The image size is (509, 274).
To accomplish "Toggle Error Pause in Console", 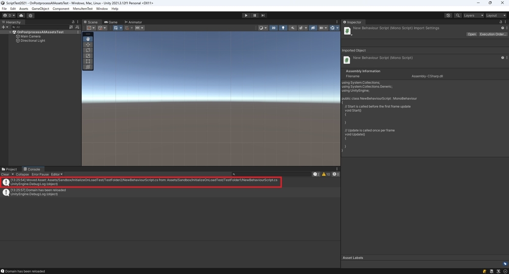I will click(x=40, y=174).
